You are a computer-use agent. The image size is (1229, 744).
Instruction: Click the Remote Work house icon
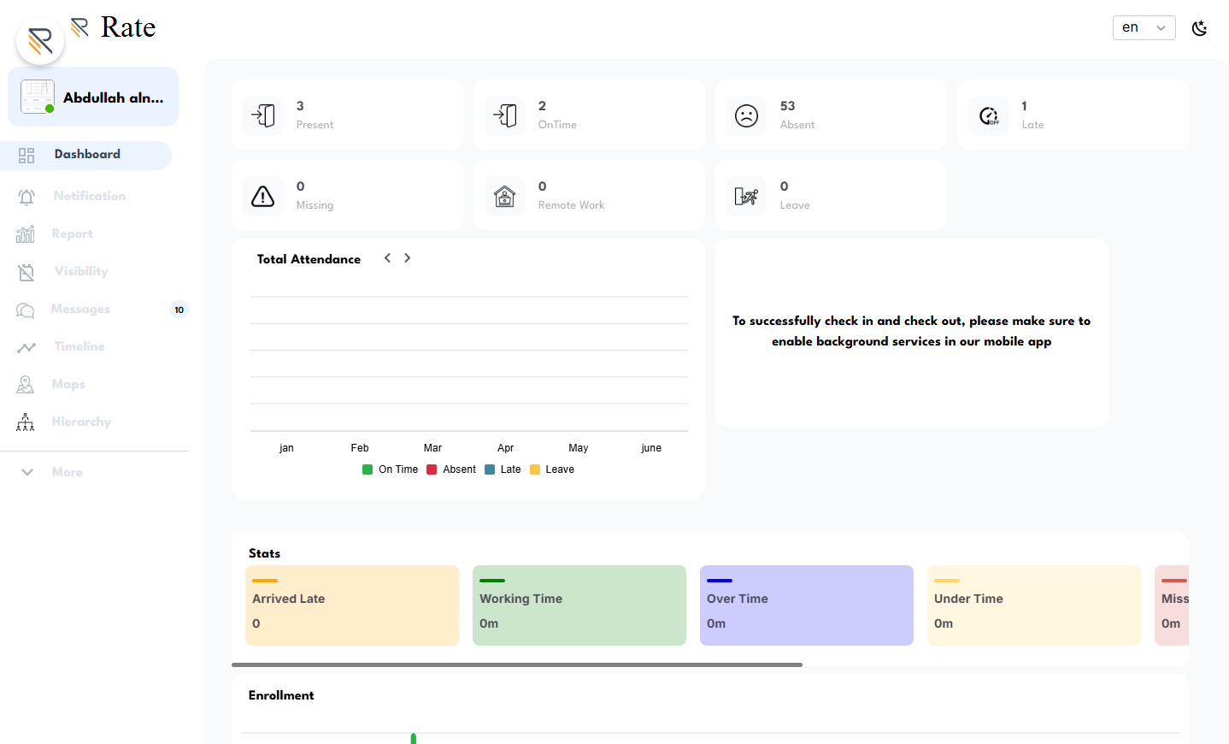(x=505, y=196)
